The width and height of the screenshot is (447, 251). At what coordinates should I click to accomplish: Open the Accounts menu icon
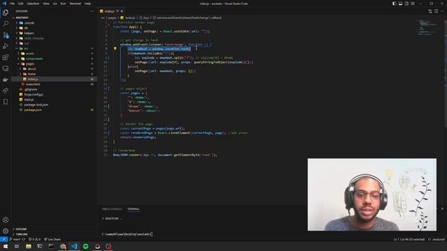click(x=6, y=220)
